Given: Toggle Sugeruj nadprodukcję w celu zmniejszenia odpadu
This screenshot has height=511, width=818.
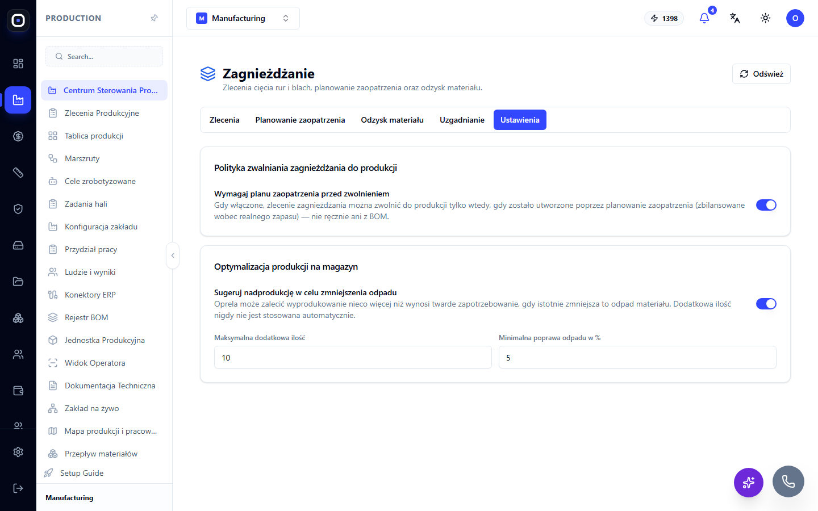Looking at the screenshot, I should point(766,304).
